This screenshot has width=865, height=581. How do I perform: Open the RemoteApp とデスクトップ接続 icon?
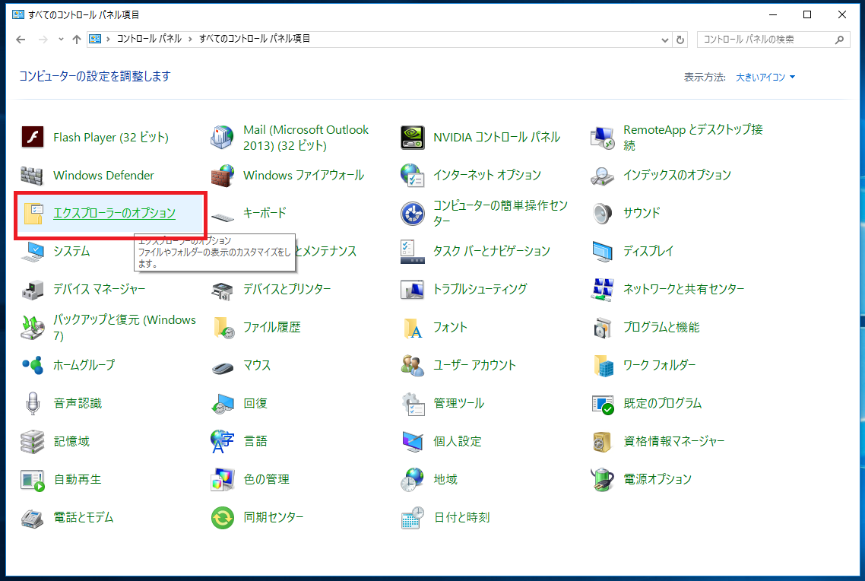pyautogui.click(x=603, y=138)
